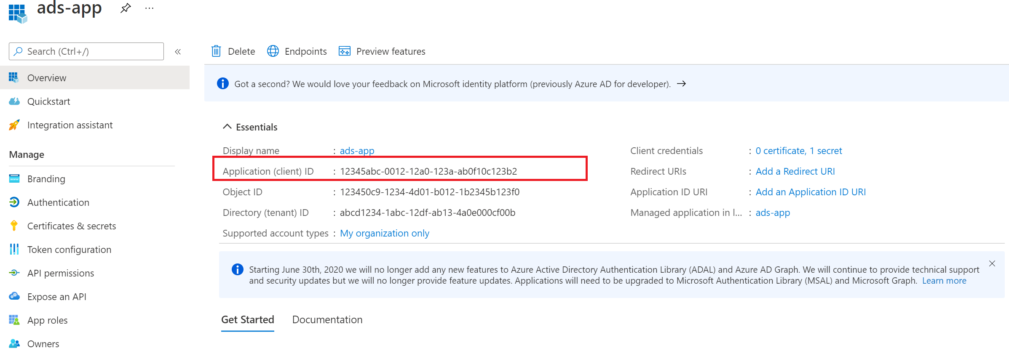Viewport: 1009px width, 351px height.
Task: Pin the ads-app blade
Action: coord(125,8)
